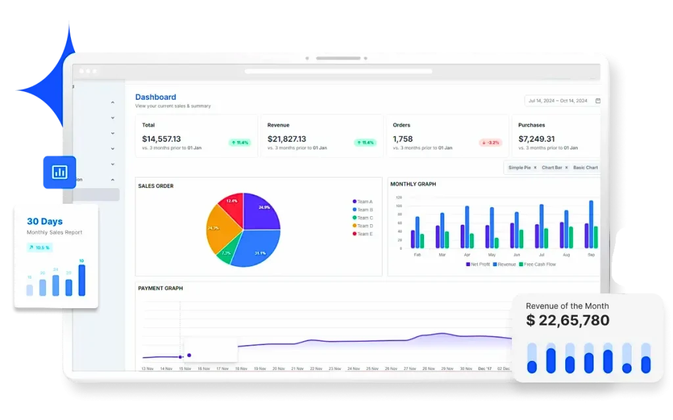This screenshot has height=420, width=673.
Task: Expand the second sidebar dropdown chevron
Action: (112, 118)
